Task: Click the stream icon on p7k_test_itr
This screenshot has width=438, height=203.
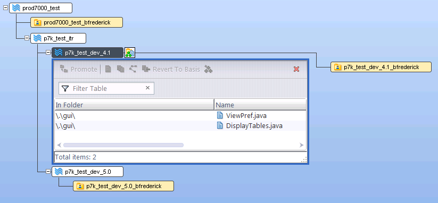Action: click(37, 38)
